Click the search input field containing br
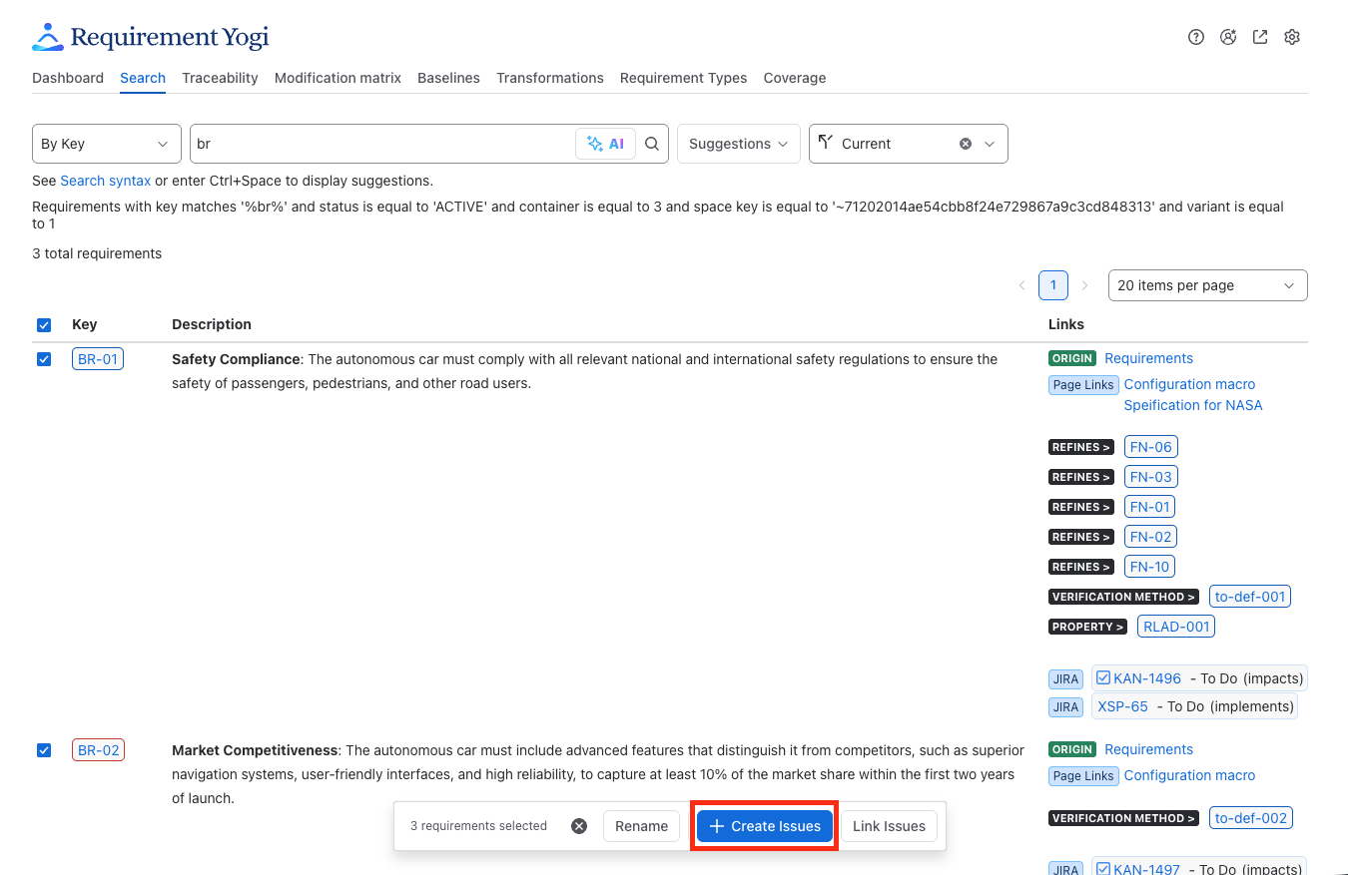The width and height of the screenshot is (1348, 875). point(382,144)
